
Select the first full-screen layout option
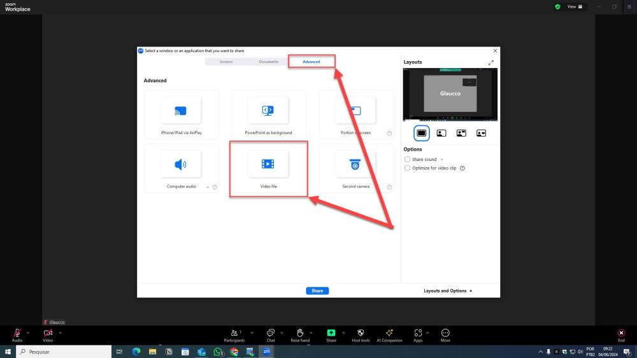[421, 133]
